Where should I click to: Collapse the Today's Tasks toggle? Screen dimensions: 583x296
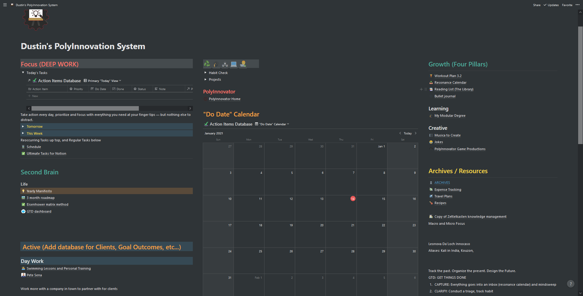pos(23,73)
